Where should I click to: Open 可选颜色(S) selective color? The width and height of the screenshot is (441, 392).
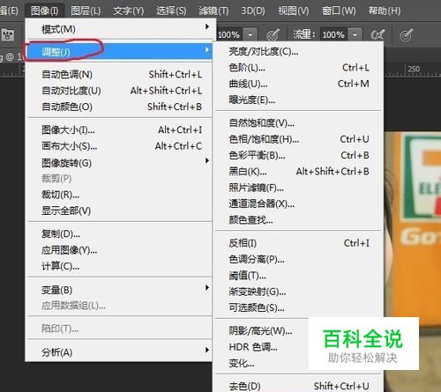point(298,307)
